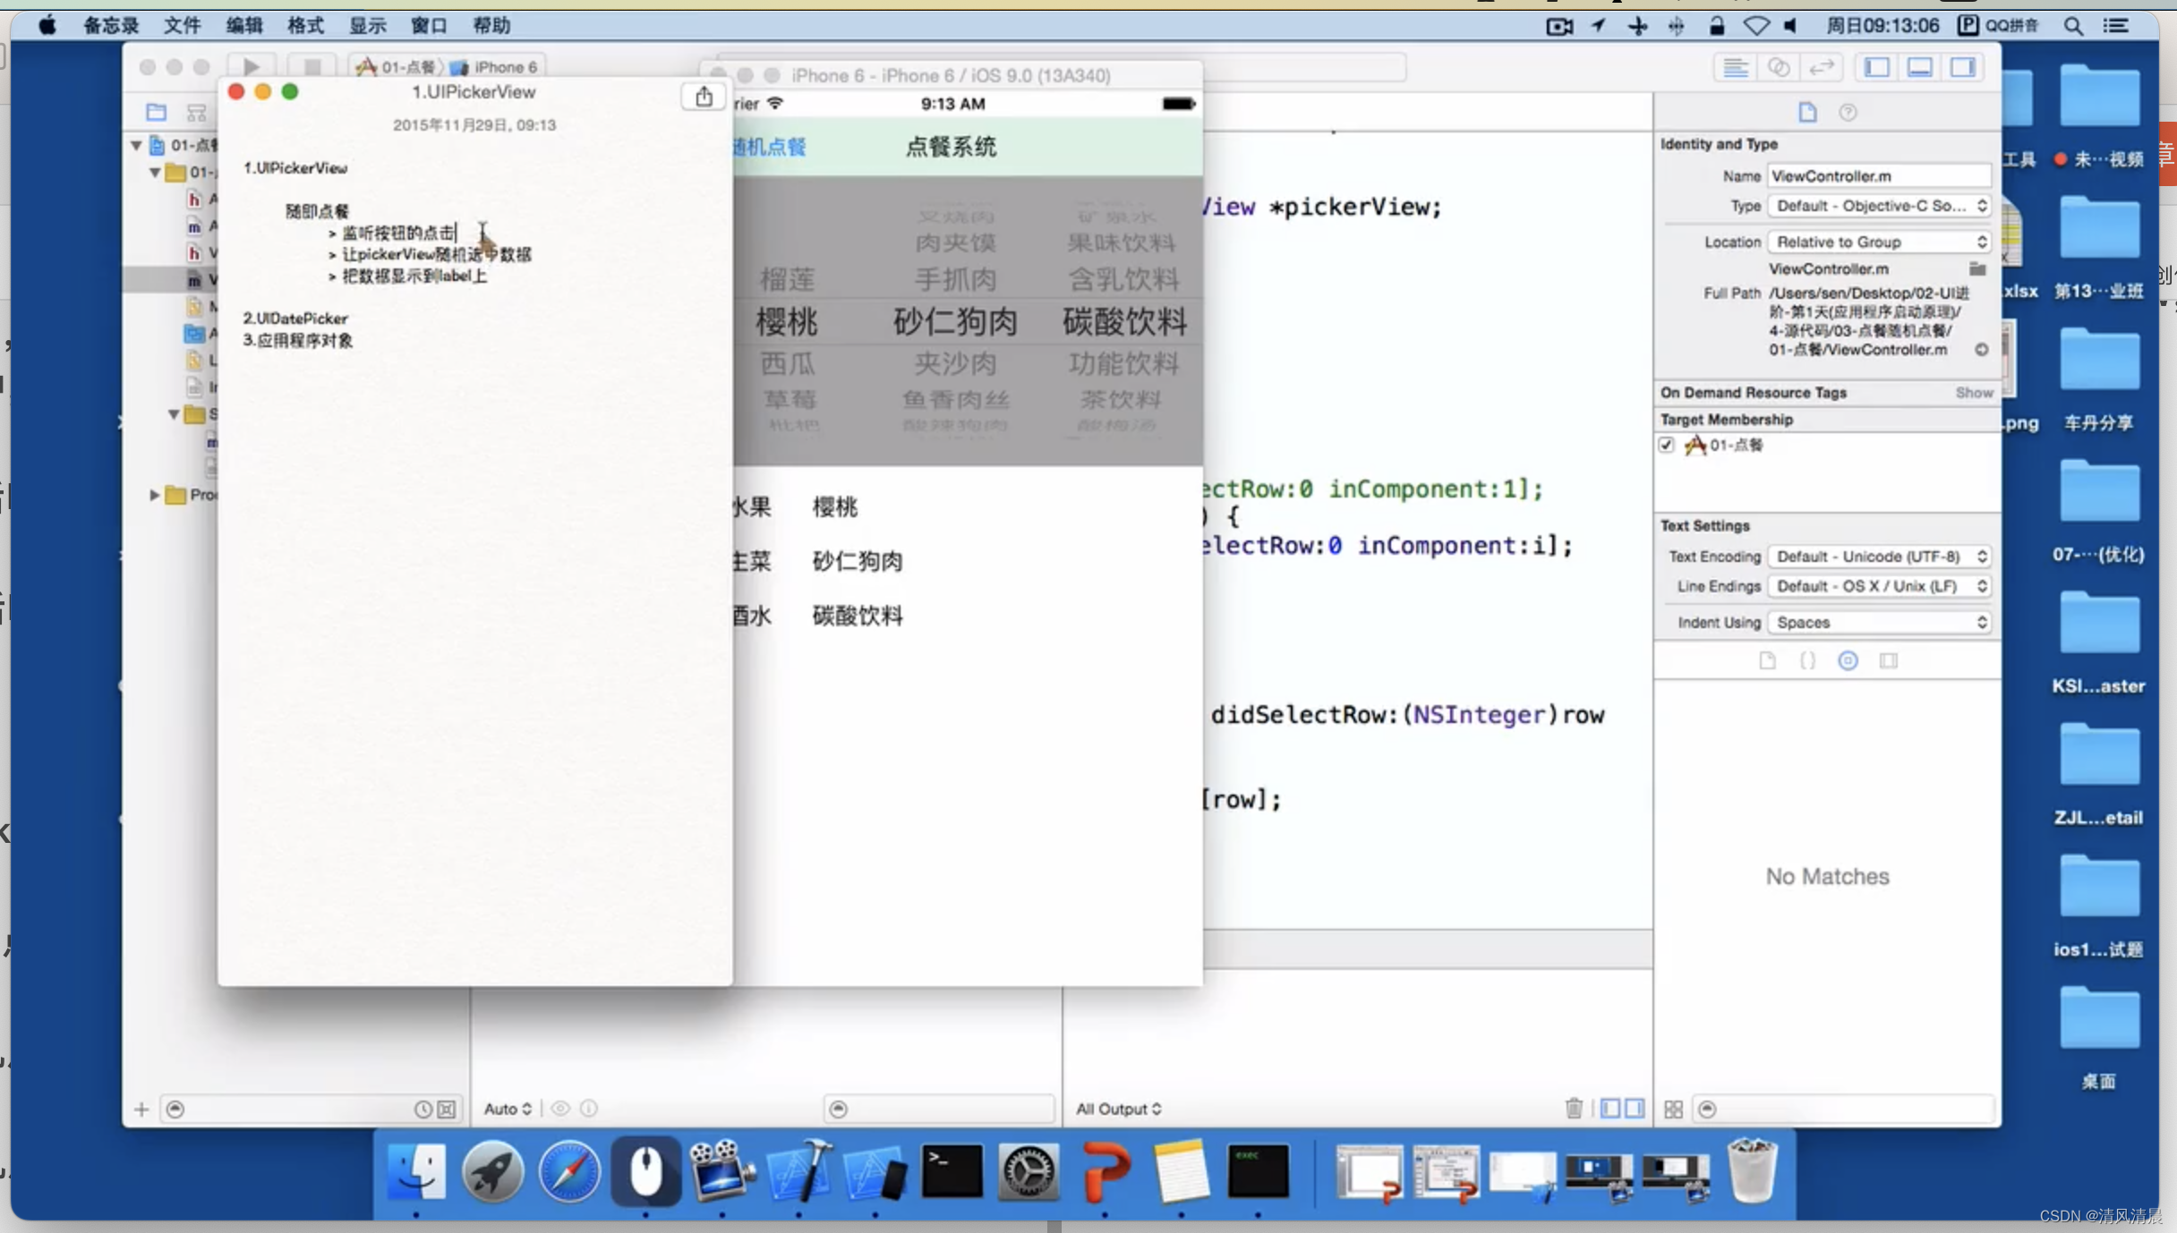Open the 01-点餐 scheme selector
Screen dimensions: 2177x1233
pyautogui.click(x=397, y=67)
